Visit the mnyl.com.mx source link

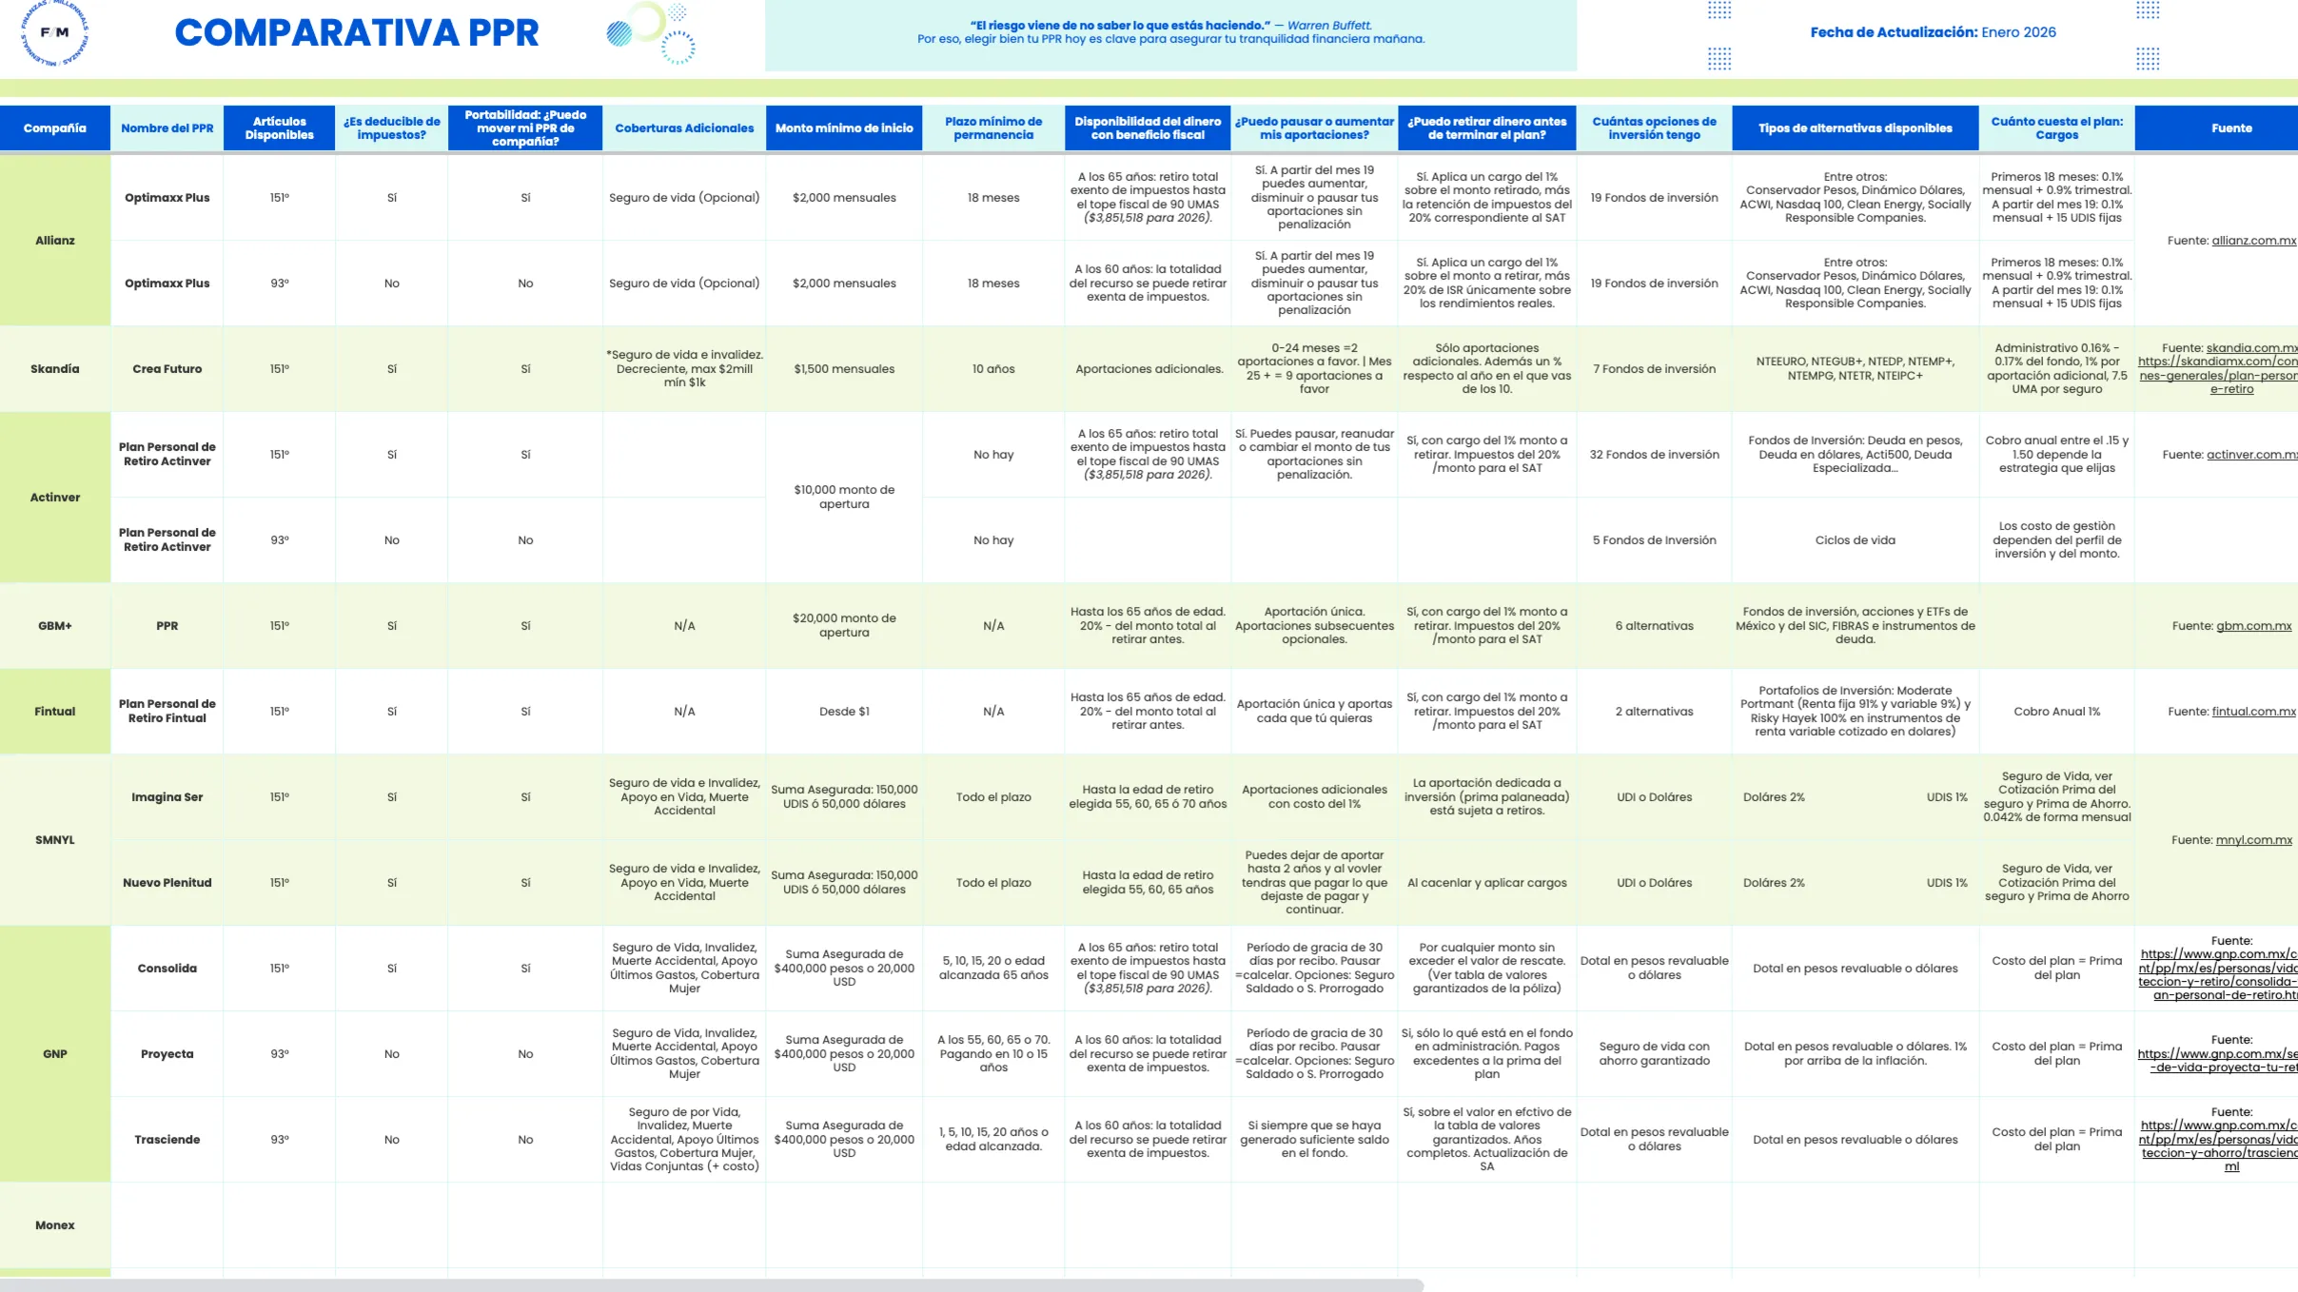click(x=2253, y=840)
